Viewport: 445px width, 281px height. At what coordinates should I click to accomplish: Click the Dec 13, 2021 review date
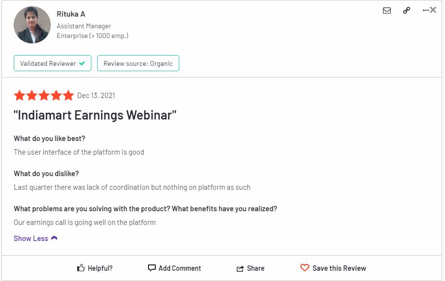click(x=96, y=96)
